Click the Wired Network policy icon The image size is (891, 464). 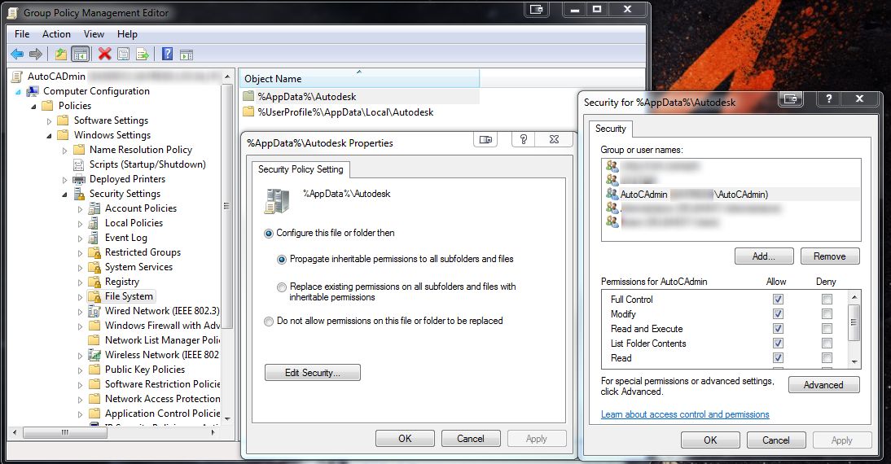pos(94,311)
